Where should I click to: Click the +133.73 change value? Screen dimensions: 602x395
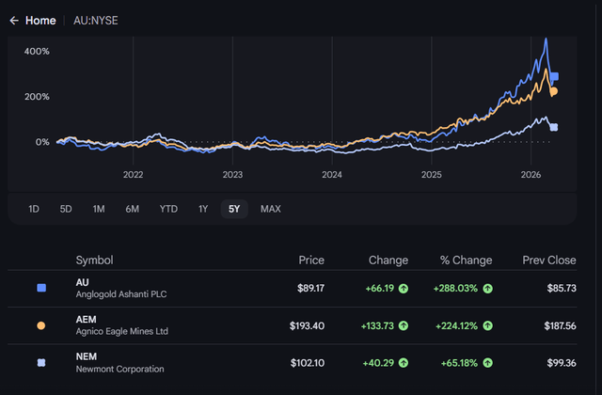click(x=377, y=326)
